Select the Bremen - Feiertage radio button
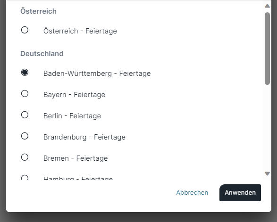 25,157
